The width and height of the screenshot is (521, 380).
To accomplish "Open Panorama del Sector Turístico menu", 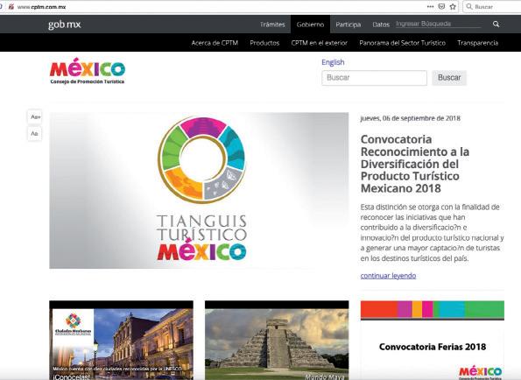I will [x=403, y=43].
